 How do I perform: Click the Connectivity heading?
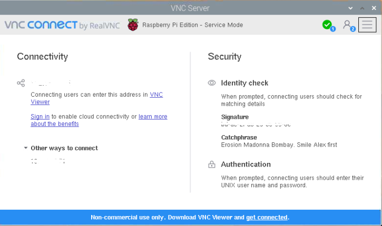coord(42,57)
